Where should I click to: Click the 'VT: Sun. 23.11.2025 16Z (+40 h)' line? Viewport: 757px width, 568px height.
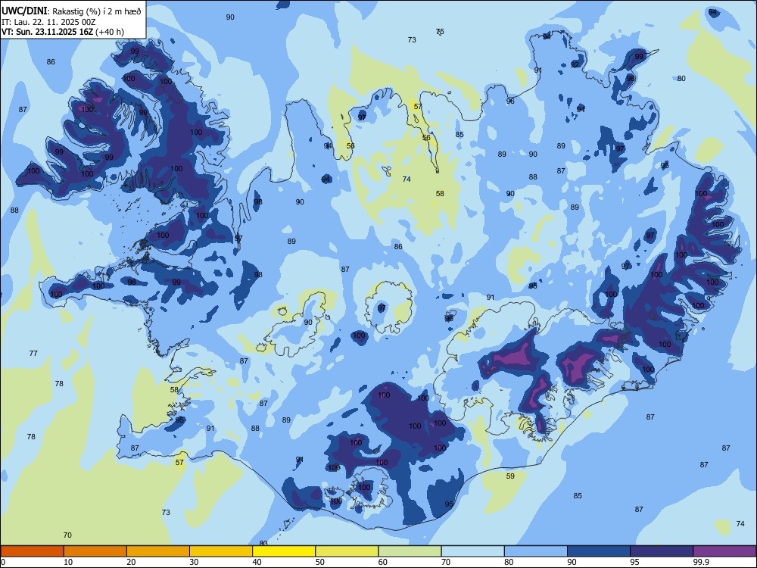[x=63, y=32]
